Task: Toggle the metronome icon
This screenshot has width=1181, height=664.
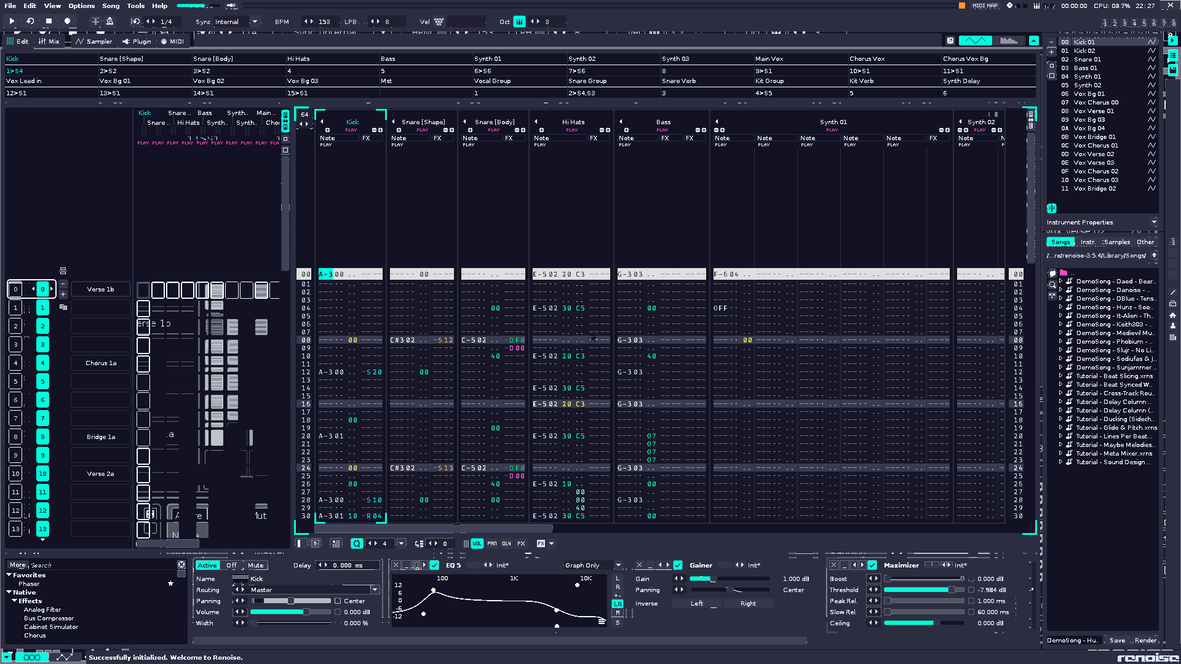Action: point(109,21)
